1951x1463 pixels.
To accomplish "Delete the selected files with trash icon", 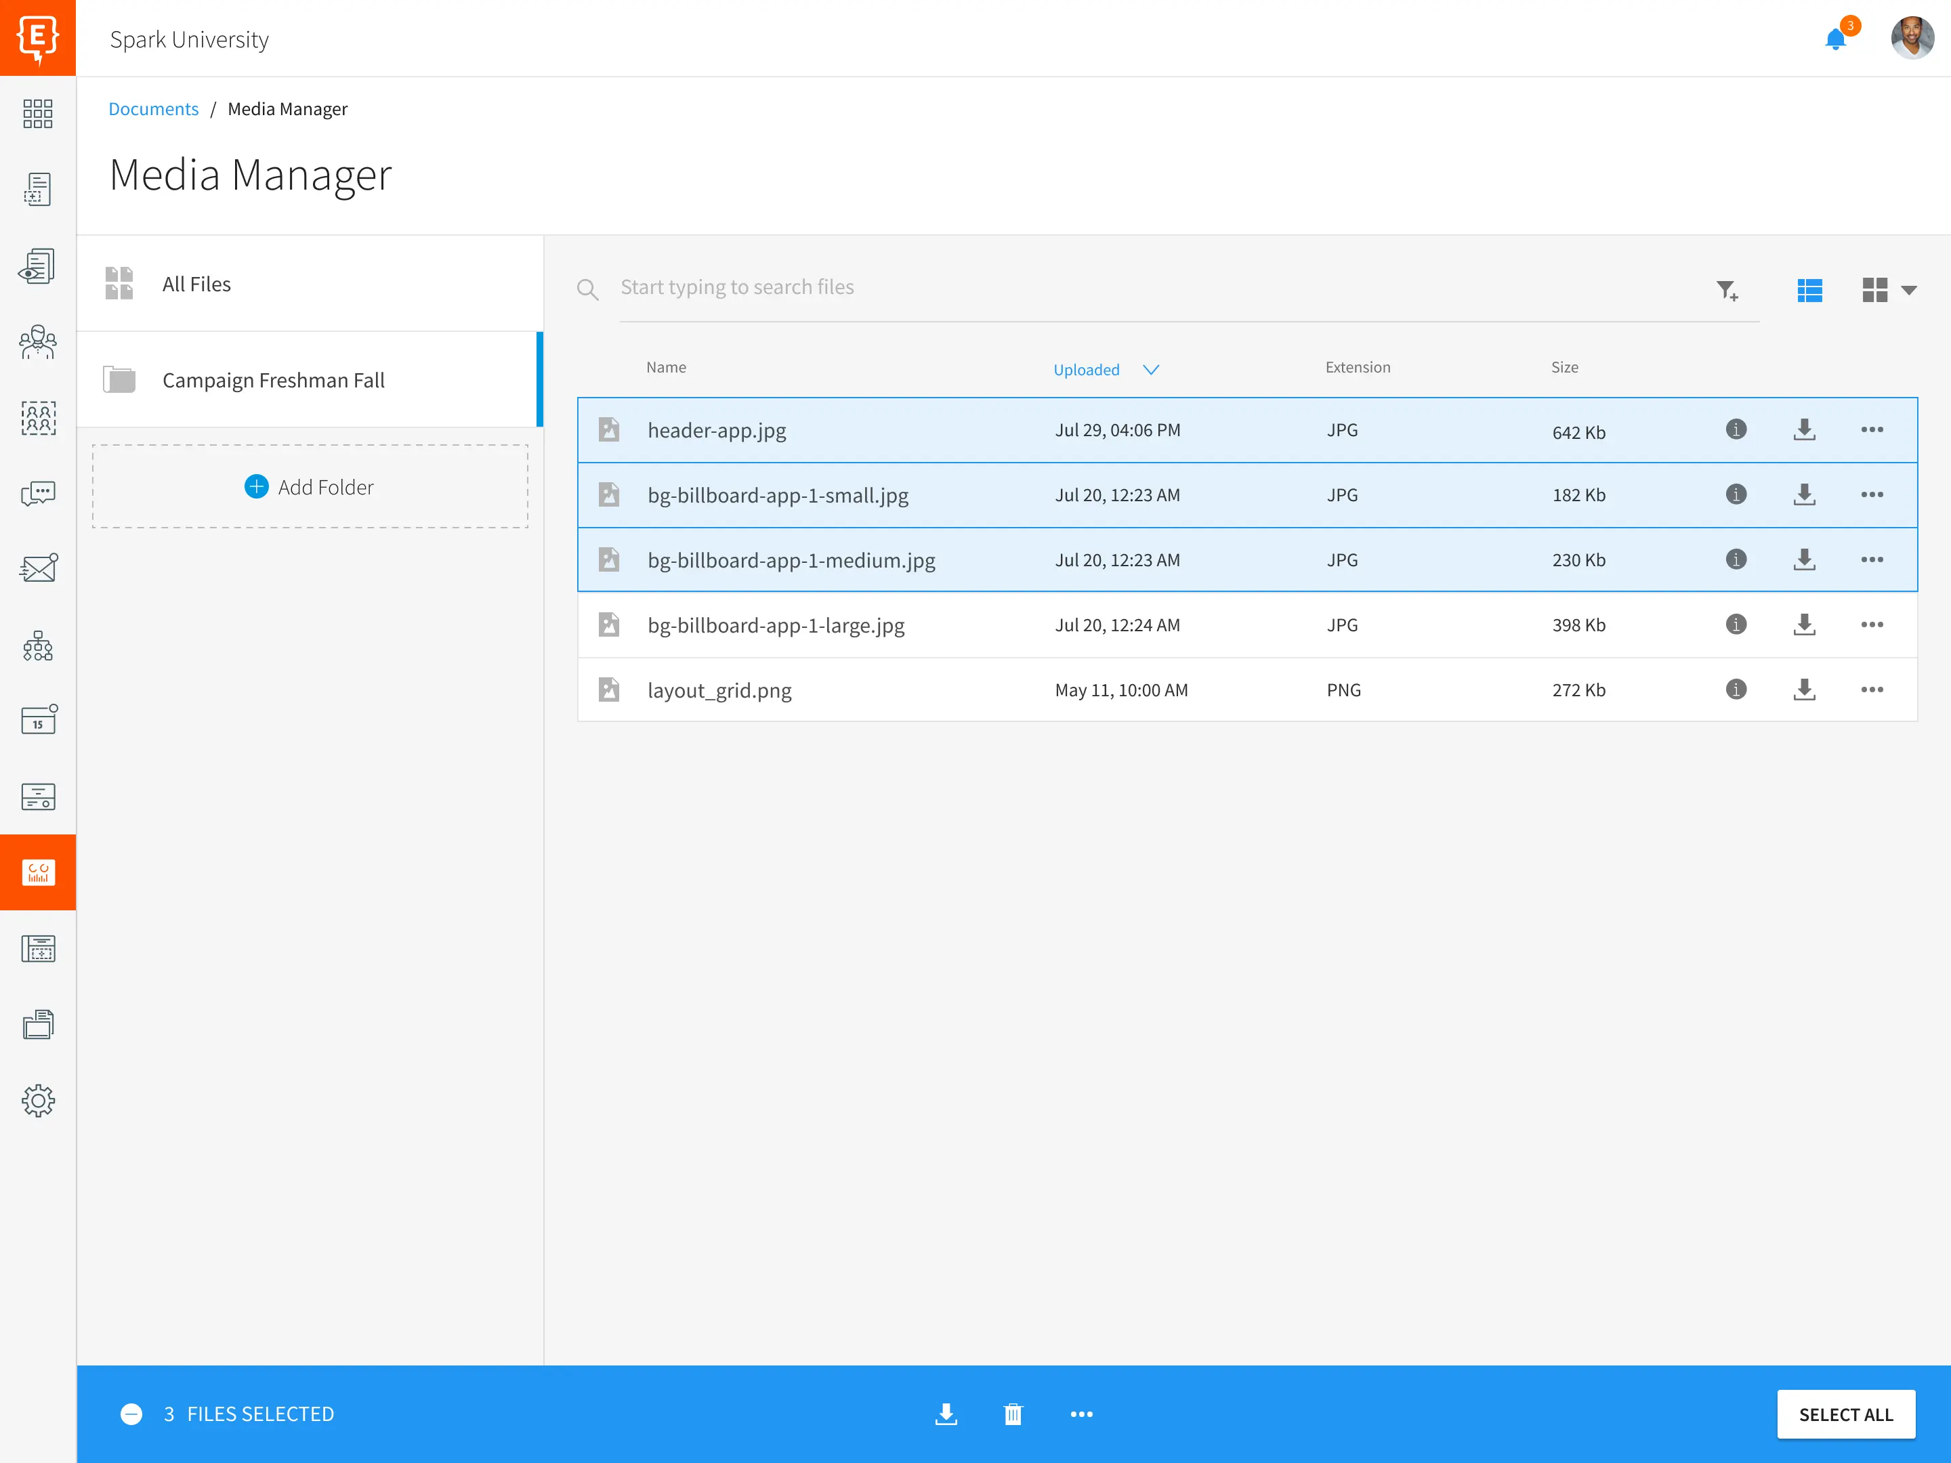I will point(1013,1414).
